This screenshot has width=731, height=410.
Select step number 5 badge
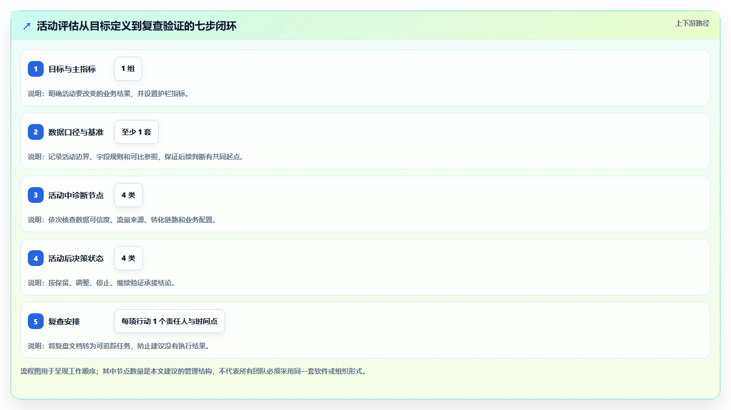[36, 321]
